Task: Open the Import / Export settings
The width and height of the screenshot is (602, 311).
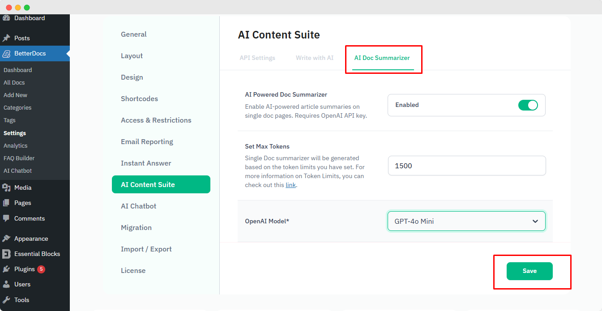Action: pyautogui.click(x=146, y=249)
